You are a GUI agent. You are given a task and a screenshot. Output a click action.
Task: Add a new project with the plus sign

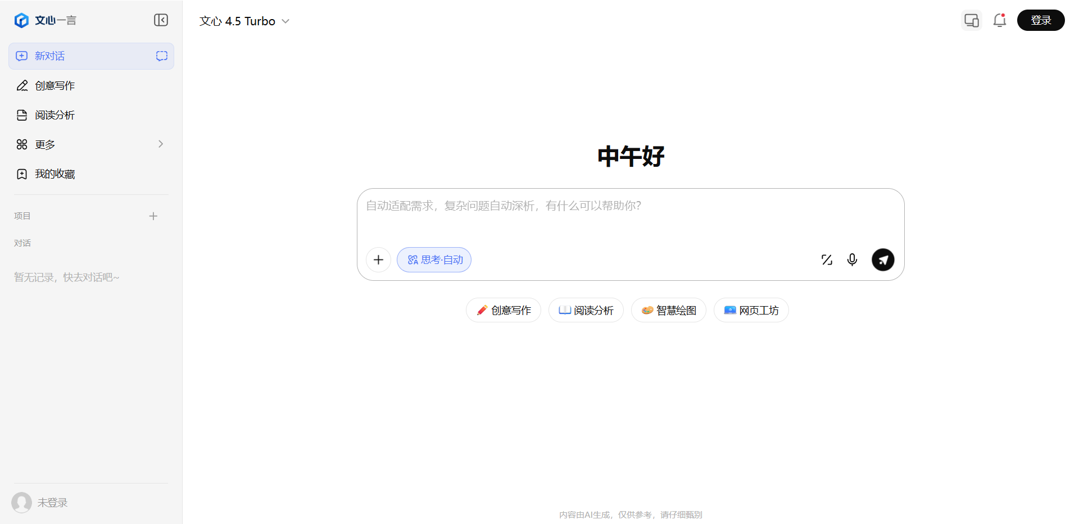pos(153,216)
